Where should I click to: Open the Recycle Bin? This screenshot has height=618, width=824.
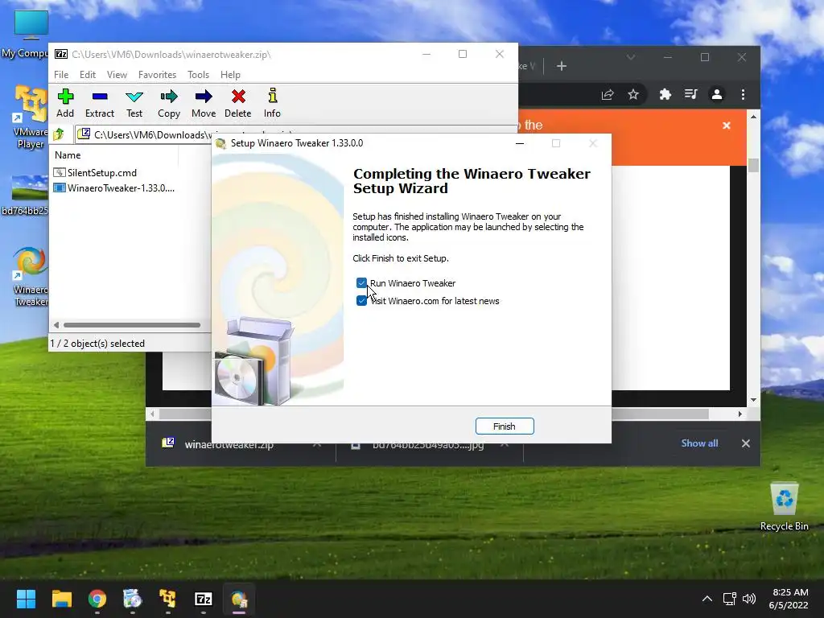[x=784, y=507]
